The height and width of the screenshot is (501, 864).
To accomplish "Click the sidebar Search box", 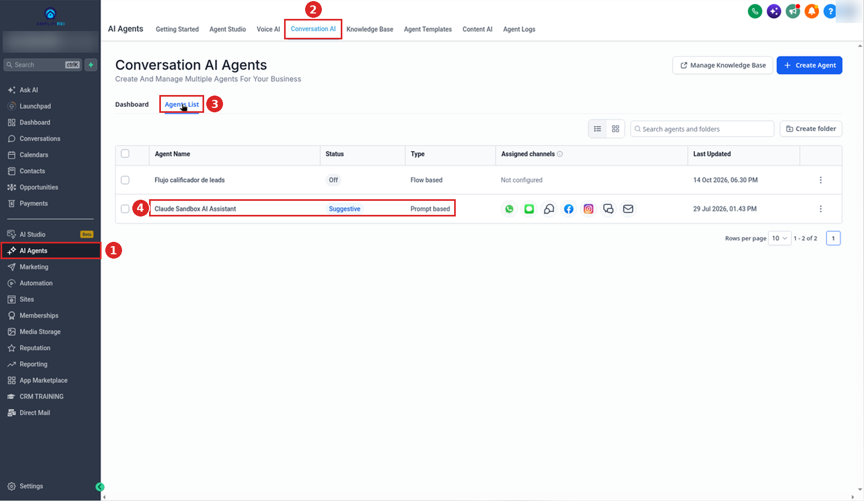I will 43,65.
